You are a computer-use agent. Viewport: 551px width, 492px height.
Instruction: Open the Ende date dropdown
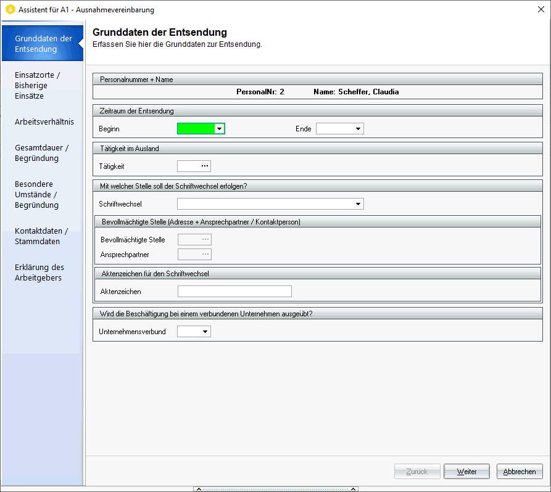coord(358,129)
